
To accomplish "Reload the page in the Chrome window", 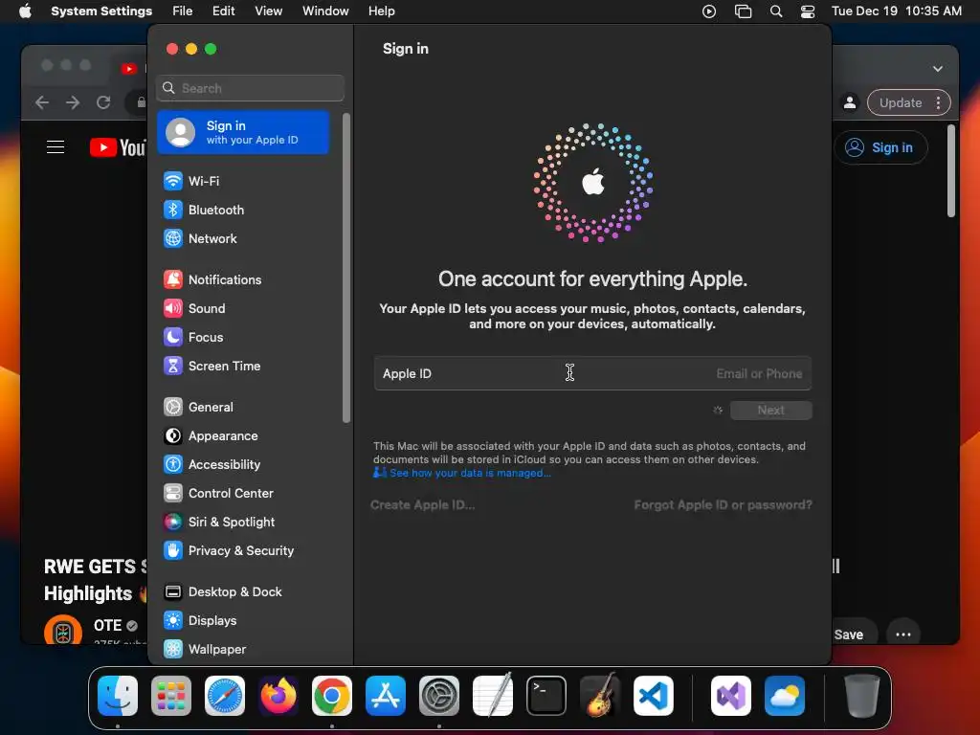I will 103,102.
